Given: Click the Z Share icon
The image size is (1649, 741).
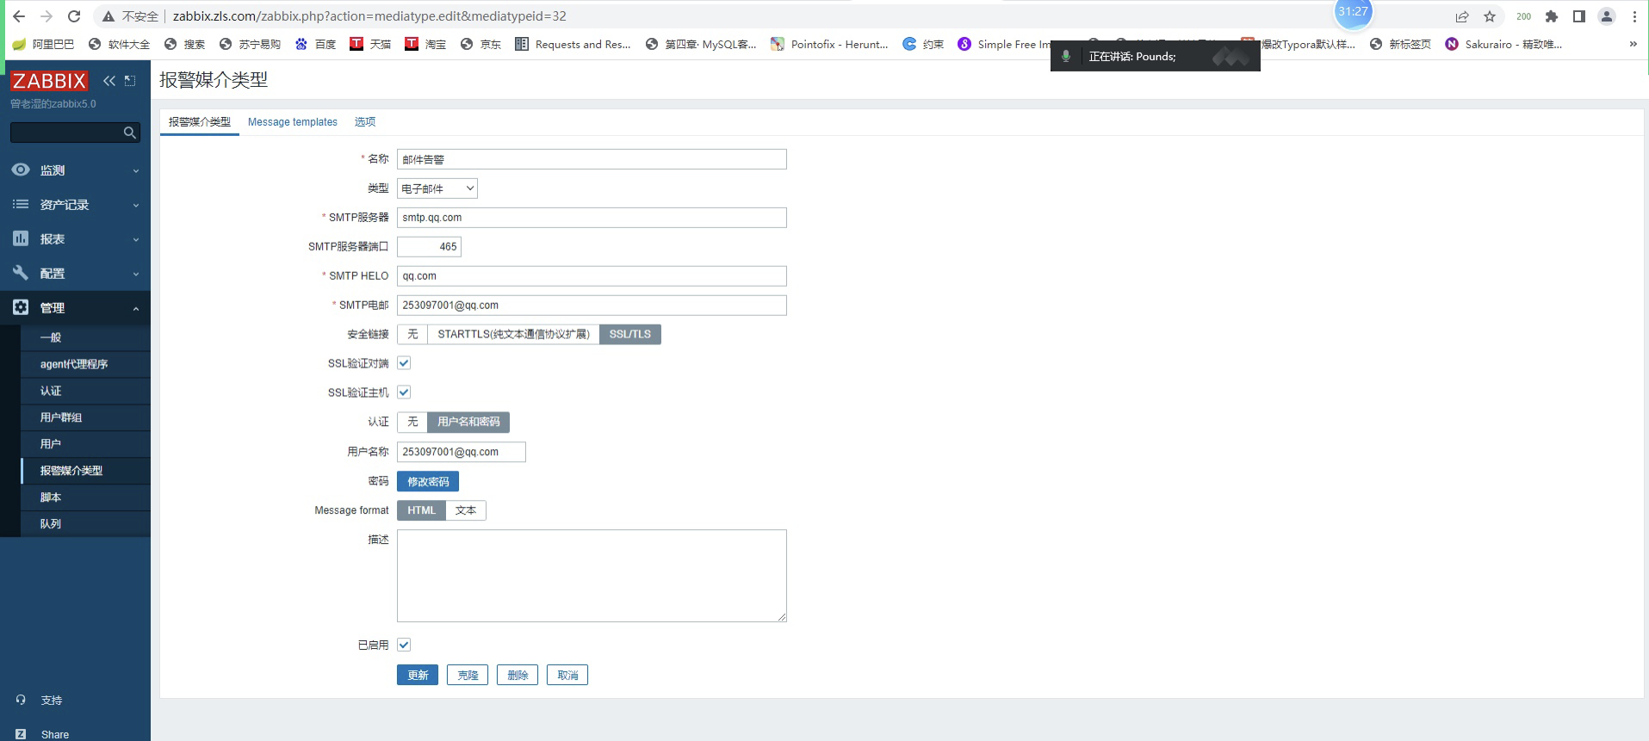Looking at the screenshot, I should coord(21,734).
